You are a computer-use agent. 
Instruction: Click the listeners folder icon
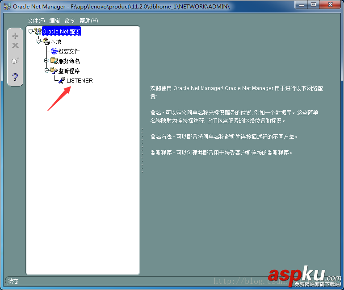click(x=54, y=70)
